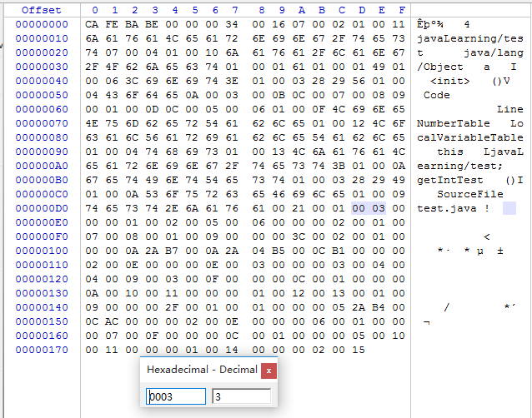The width and height of the screenshot is (532, 418).
Task: Select offset row 00000070
Action: click(42, 123)
